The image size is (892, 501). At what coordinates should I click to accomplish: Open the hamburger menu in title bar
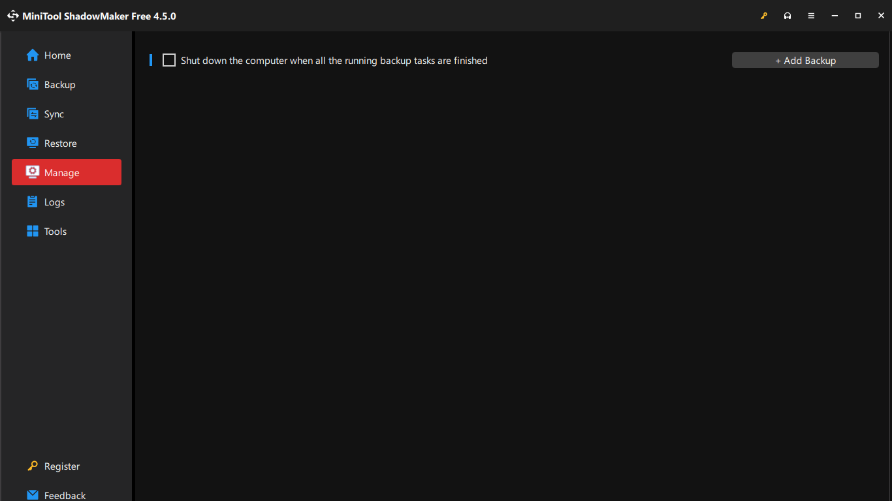coord(811,16)
